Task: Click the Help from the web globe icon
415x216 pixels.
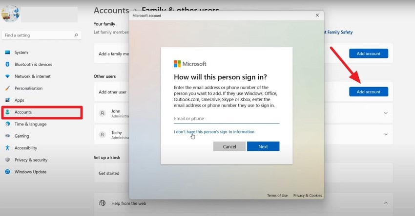Action: coord(102,203)
